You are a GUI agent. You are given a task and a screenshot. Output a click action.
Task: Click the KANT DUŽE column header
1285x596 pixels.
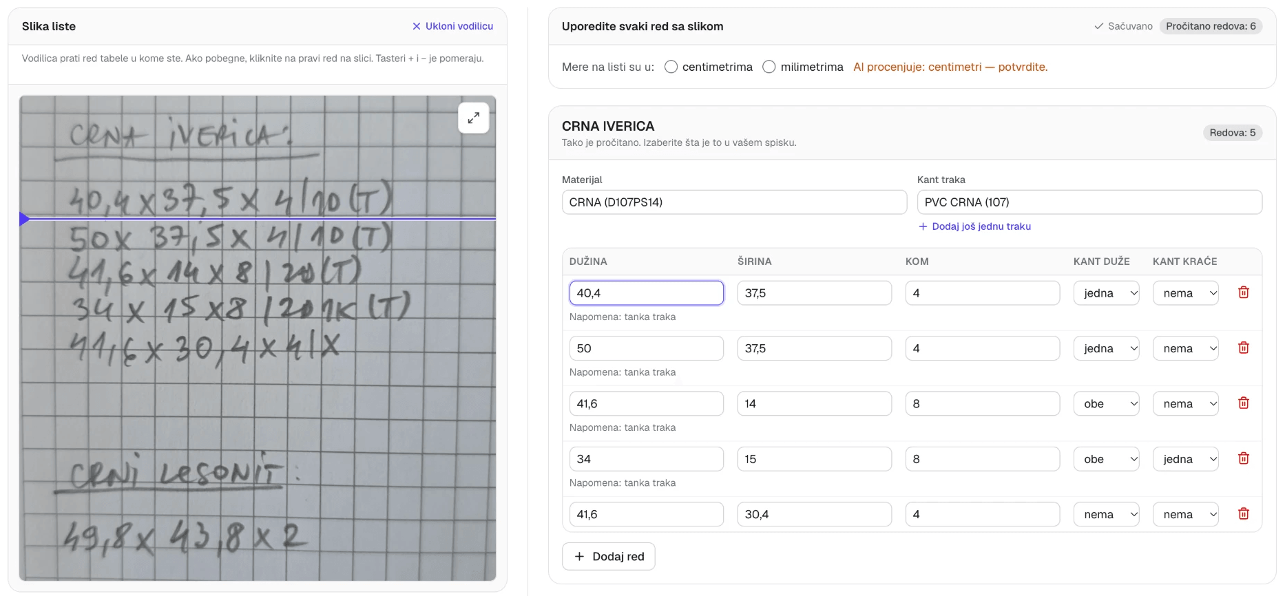pos(1102,262)
